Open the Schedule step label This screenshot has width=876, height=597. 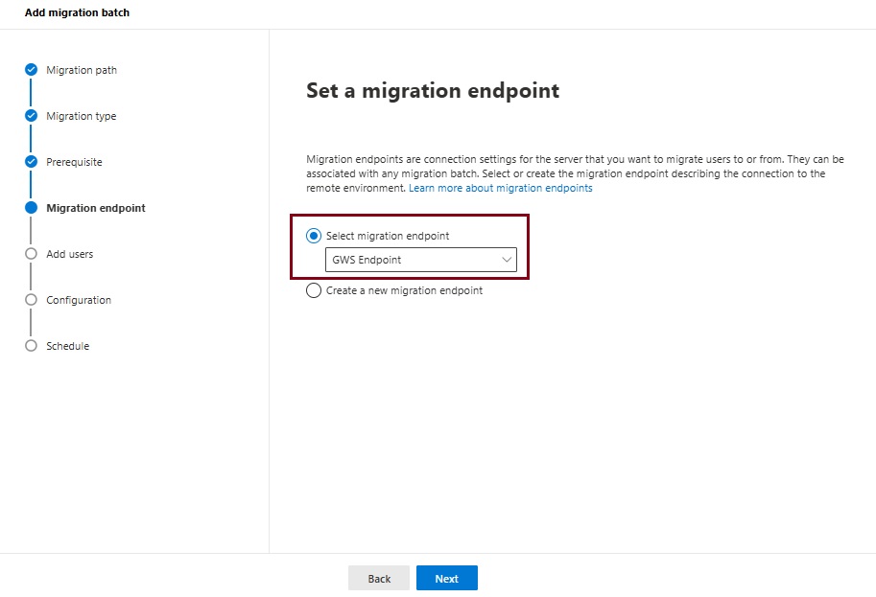click(x=67, y=346)
